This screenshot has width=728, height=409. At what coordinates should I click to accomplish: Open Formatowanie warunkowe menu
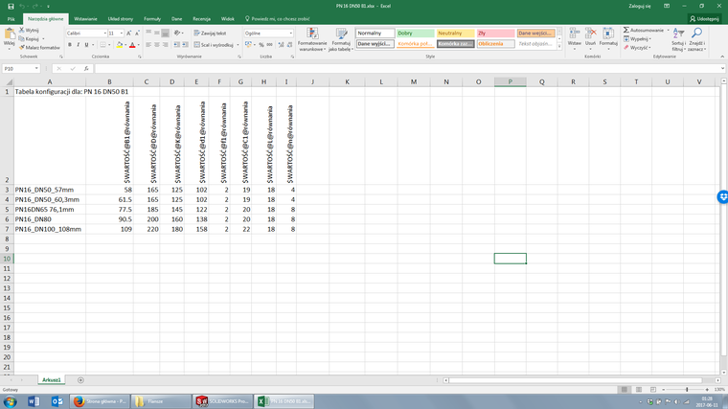312,39
